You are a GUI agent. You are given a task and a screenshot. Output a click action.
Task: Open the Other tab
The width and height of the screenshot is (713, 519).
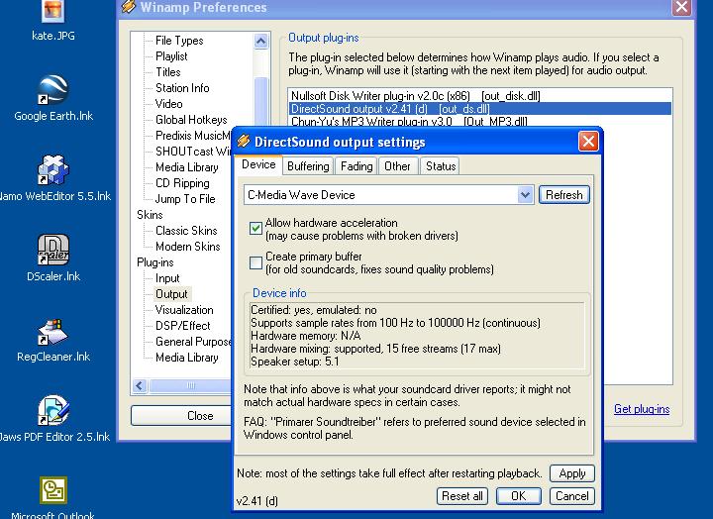[x=397, y=166]
